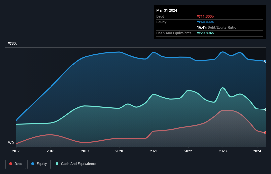Click the Equity label in the tooltip
Screen dimensions: 271x174
[161, 22]
